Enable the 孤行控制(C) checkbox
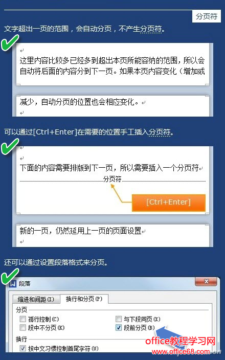This screenshot has height=360, width=225. [22, 319]
